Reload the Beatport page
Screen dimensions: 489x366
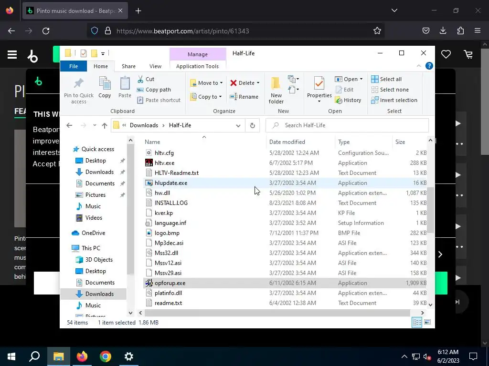click(x=46, y=31)
